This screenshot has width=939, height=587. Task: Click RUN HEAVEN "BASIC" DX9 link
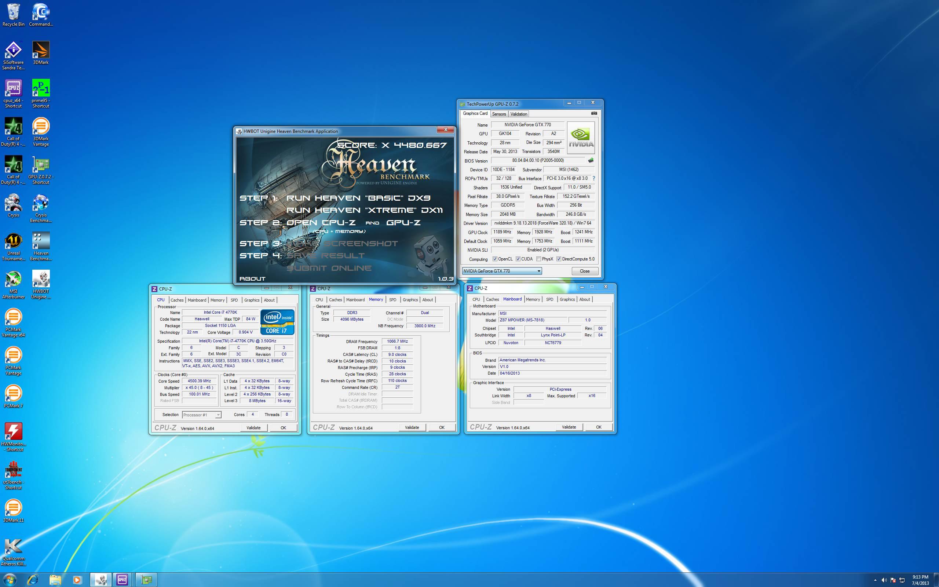358,198
